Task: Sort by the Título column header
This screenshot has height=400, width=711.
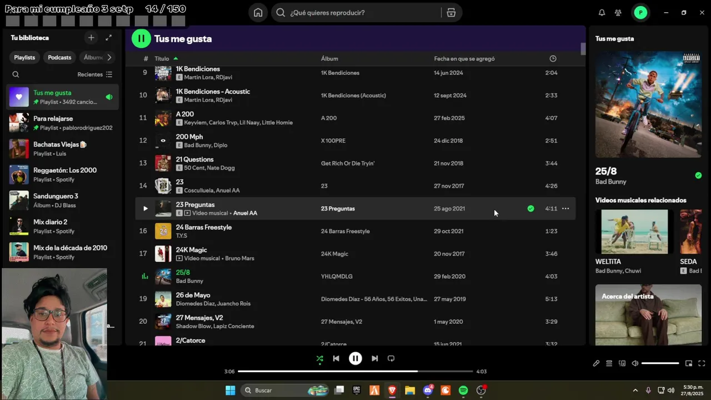Action: coord(162,58)
